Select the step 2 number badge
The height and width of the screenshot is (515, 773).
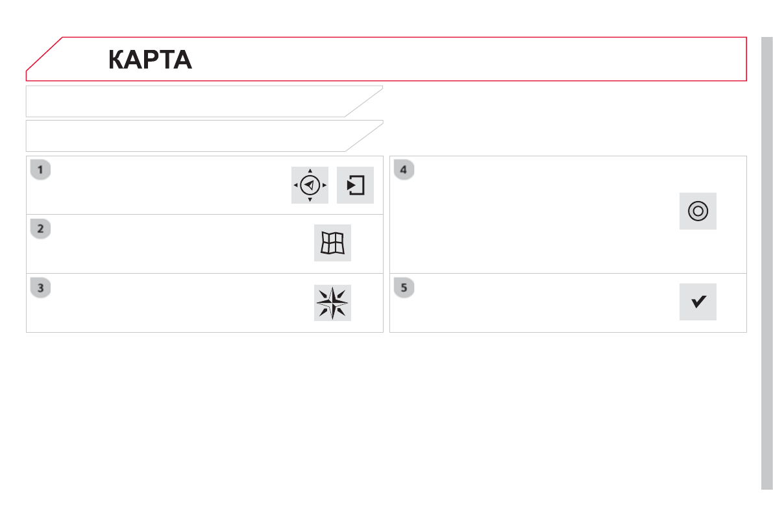[40, 229]
